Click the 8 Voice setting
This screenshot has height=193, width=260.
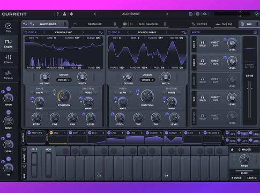coord(236,178)
